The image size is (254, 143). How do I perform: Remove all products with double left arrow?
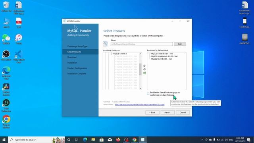[x=144, y=73]
